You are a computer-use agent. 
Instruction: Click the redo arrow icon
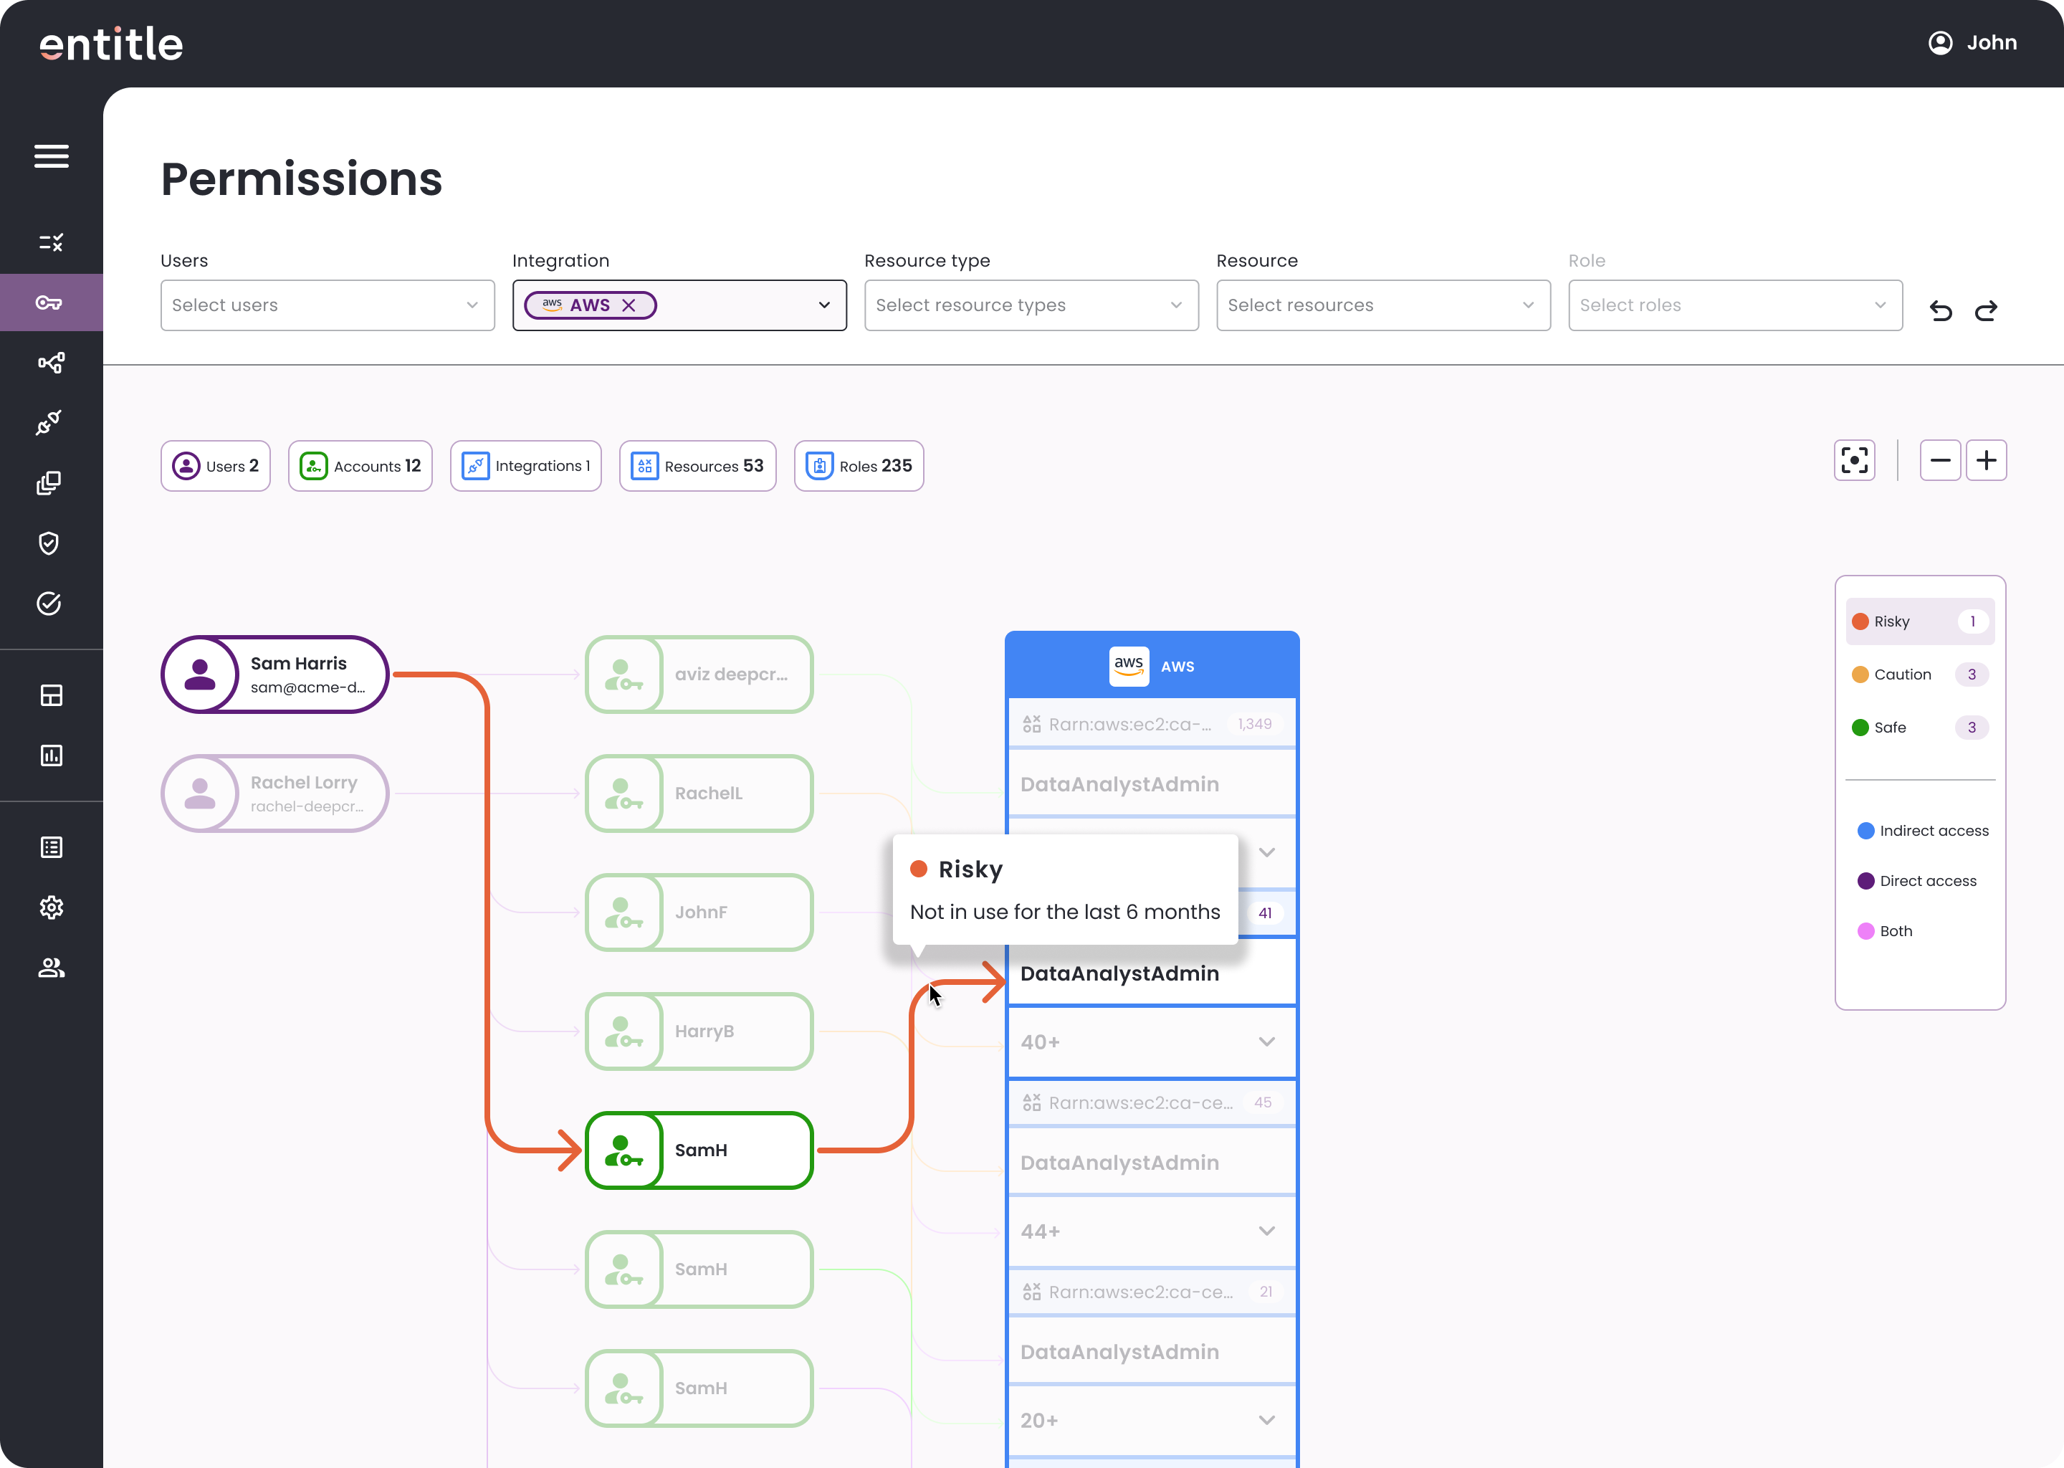coord(1985,311)
